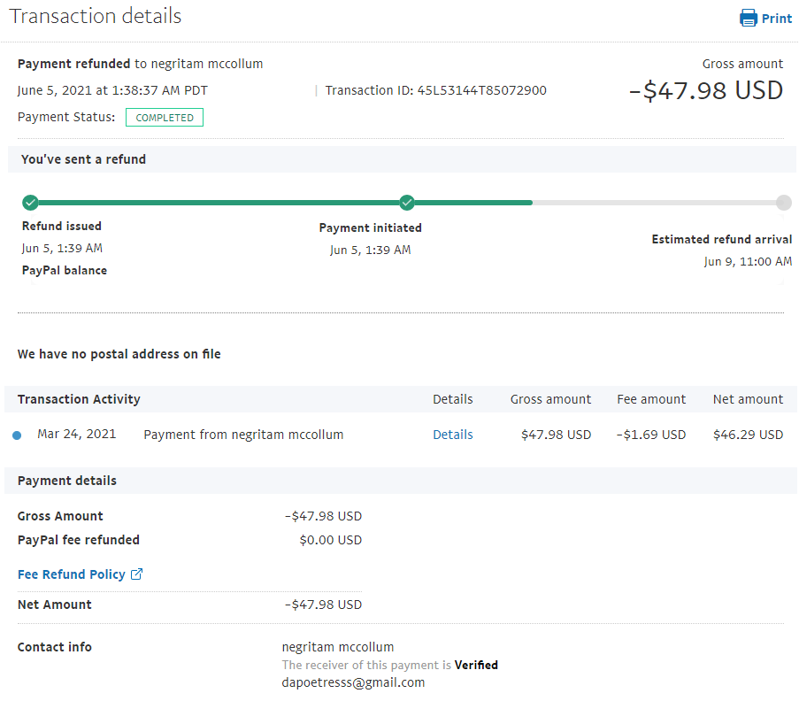This screenshot has height=701, width=799.
Task: Click the printer icon
Action: 749,18
